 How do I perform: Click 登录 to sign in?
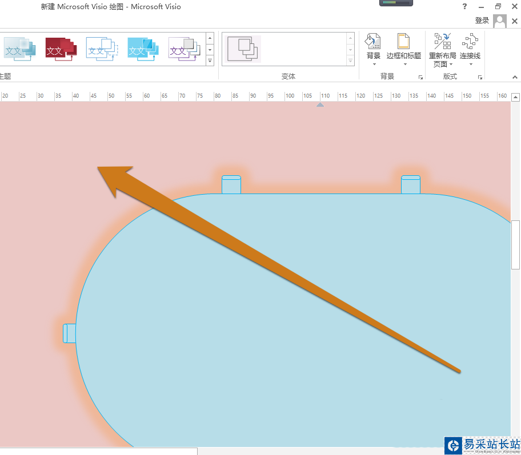coord(482,21)
